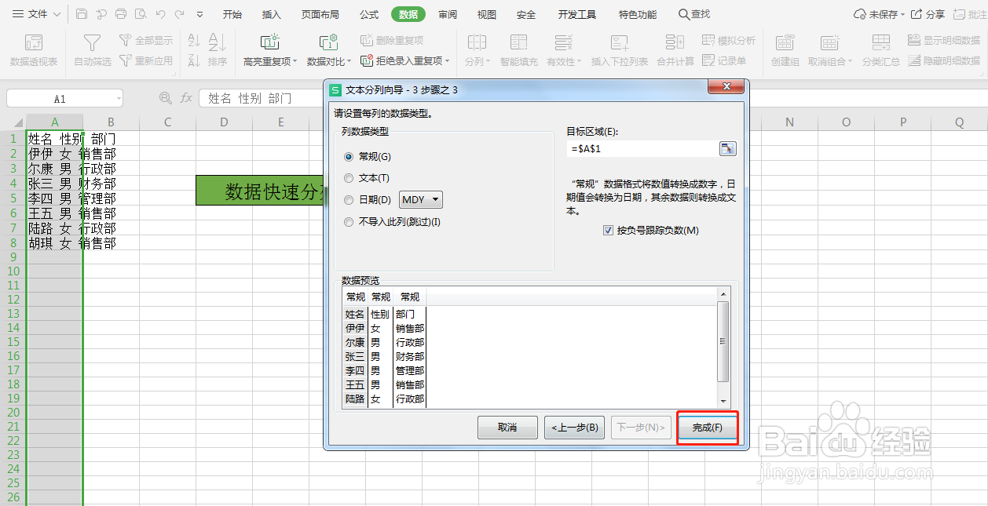
Task: Open the quick access toolbar customize arrow
Action: [x=199, y=14]
